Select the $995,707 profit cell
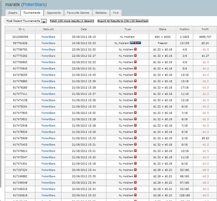The width and height of the screenshot is (217, 201). (x=205, y=37)
